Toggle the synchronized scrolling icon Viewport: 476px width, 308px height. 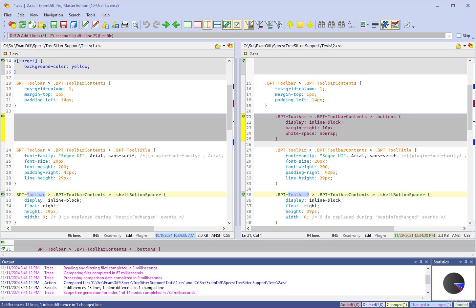coord(227,25)
